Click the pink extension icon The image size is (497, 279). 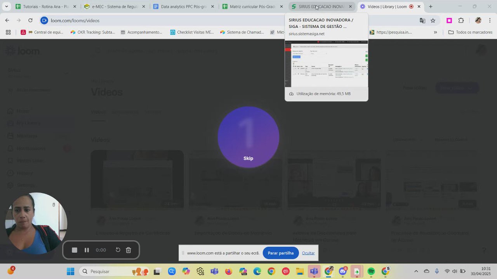[449, 21]
